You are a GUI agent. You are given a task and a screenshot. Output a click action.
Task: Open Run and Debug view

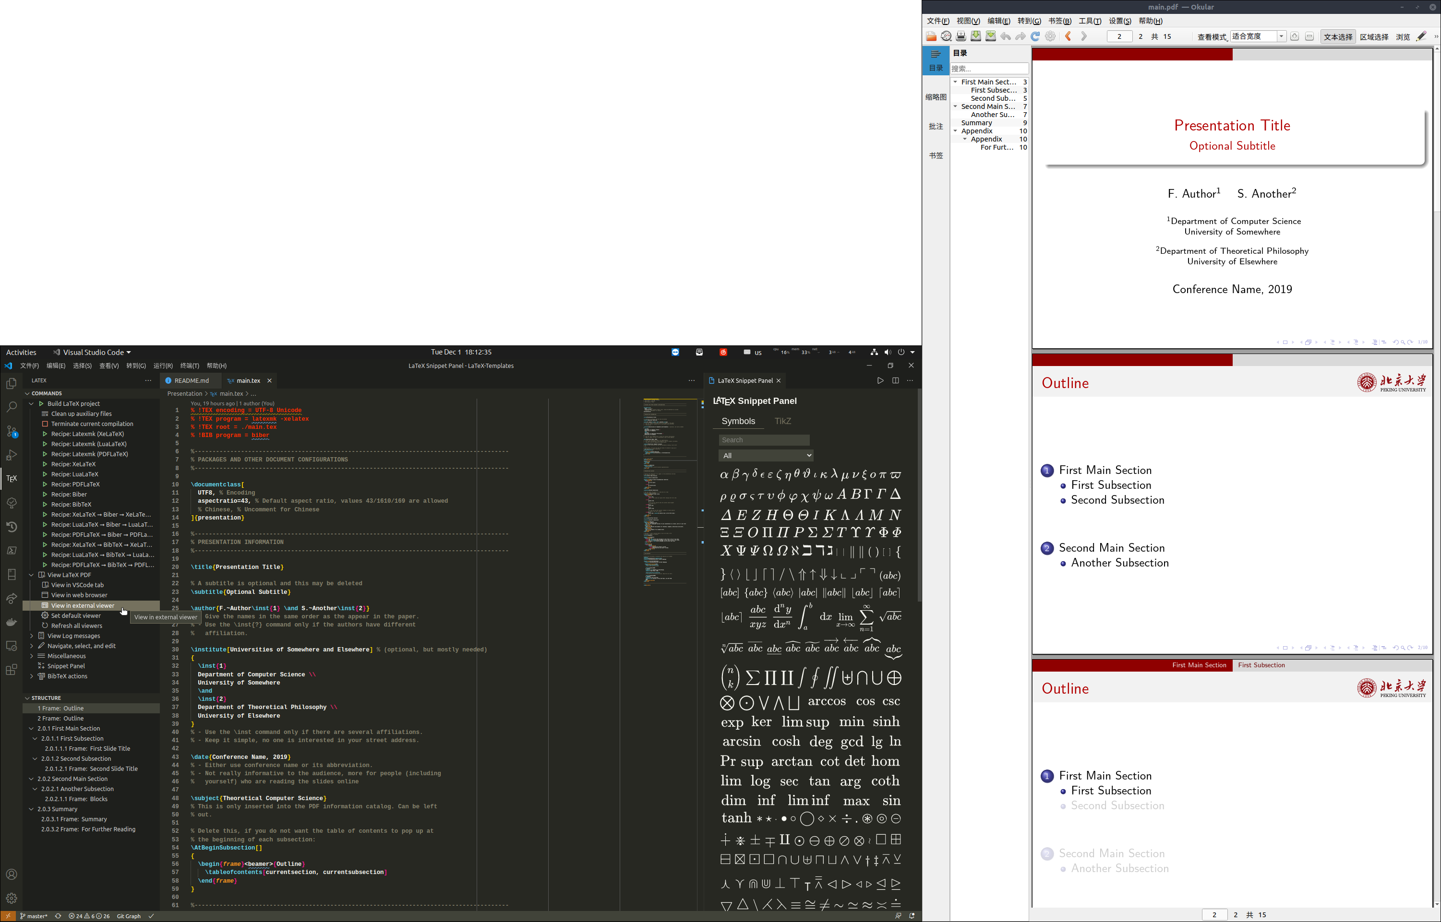[x=12, y=455]
